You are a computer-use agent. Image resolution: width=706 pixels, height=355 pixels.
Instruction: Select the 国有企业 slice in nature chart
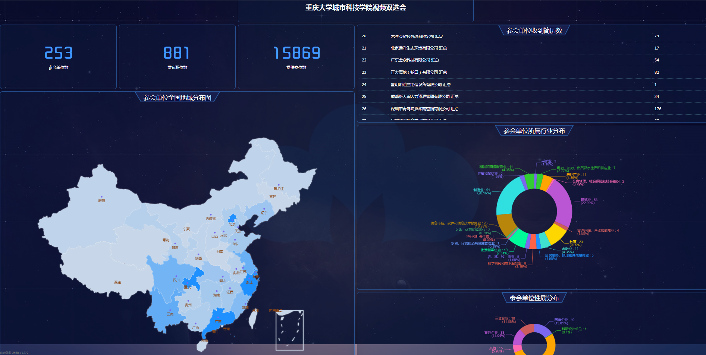point(543,330)
